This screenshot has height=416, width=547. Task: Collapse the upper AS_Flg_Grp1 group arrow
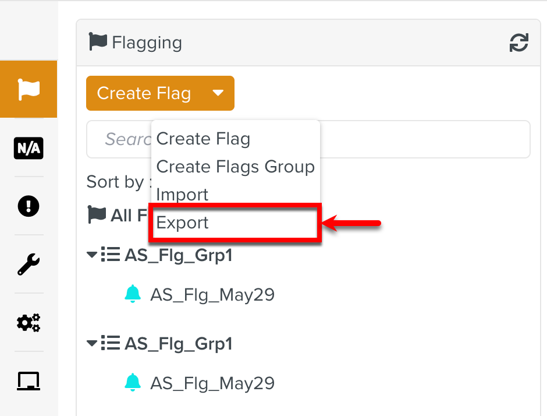tap(92, 255)
